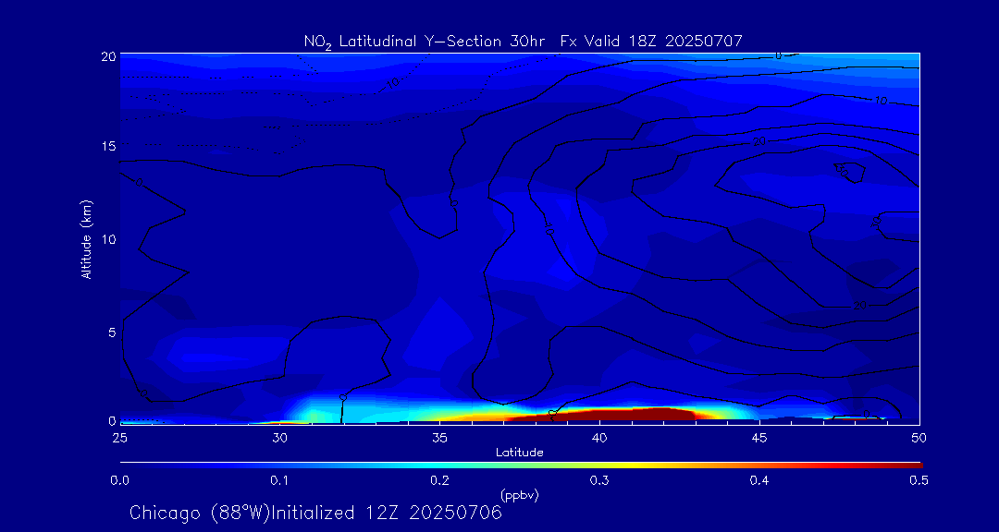Click altitude axis tick label "15"
The image size is (999, 532).
point(108,146)
